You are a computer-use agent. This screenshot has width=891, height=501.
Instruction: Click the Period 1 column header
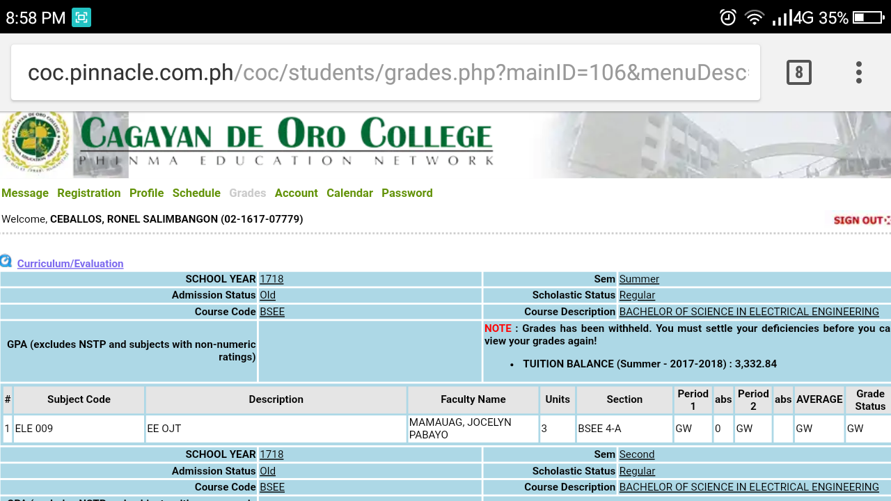click(x=693, y=399)
